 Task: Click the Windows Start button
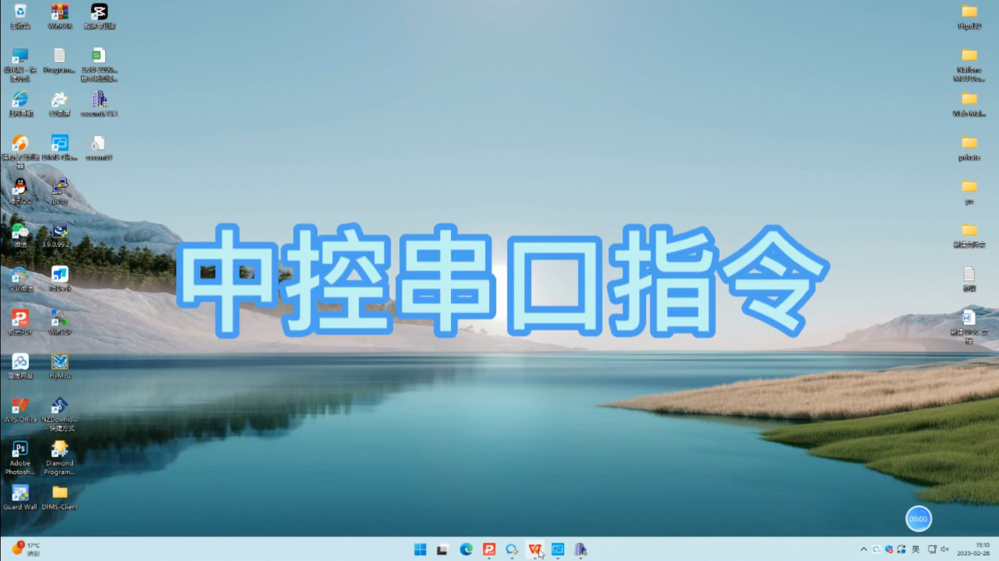pos(420,550)
